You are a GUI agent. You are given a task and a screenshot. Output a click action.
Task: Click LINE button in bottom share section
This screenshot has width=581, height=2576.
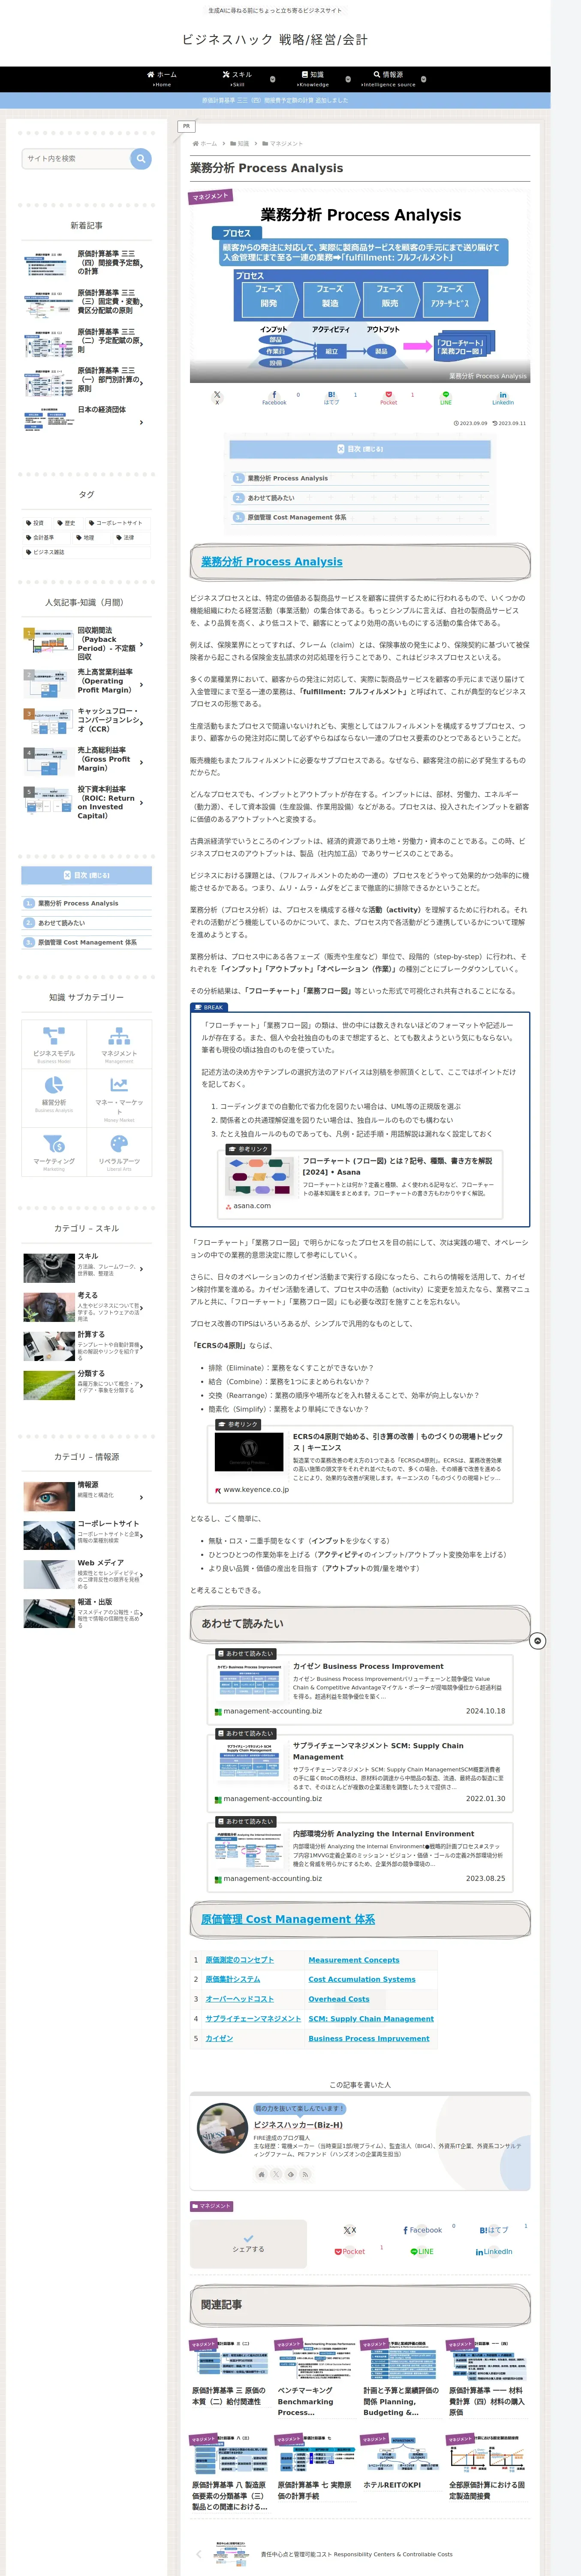click(422, 2252)
